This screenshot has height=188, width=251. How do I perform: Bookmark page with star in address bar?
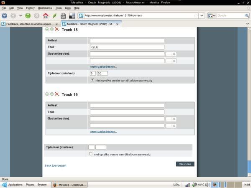tap(196, 16)
